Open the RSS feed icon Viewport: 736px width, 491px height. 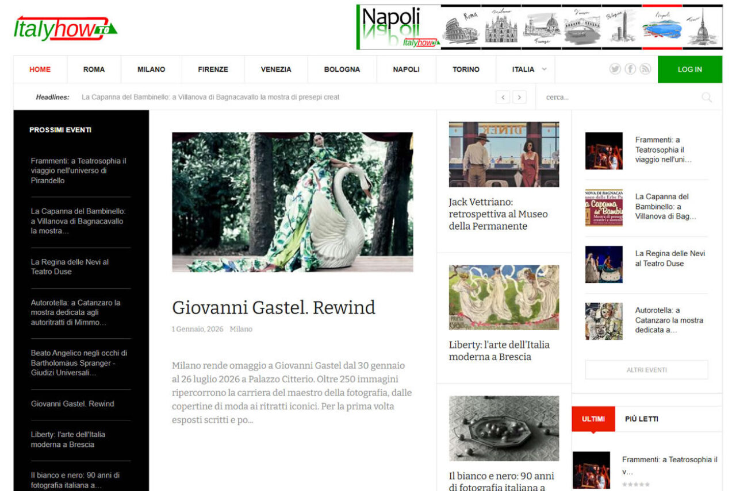[645, 69]
